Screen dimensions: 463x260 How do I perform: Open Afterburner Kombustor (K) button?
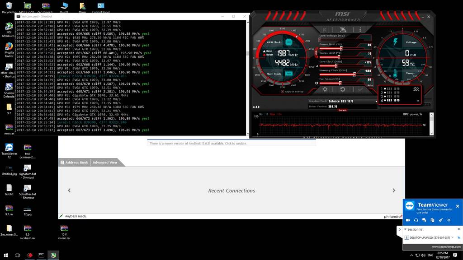coord(325,29)
